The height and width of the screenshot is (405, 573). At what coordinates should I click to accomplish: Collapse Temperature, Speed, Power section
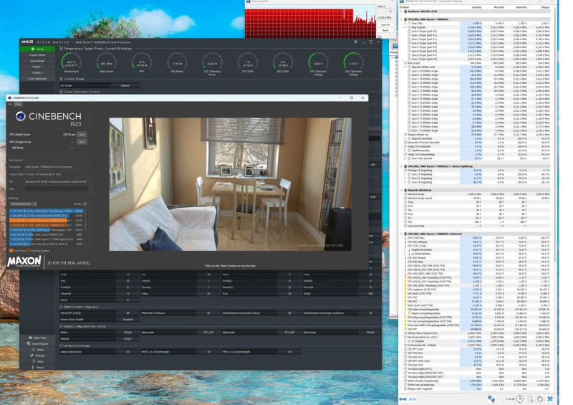click(x=61, y=48)
